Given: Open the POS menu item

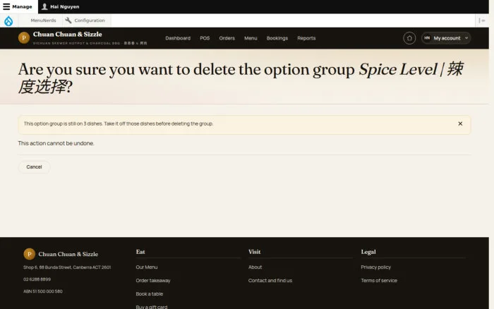Looking at the screenshot, I should click(x=205, y=38).
